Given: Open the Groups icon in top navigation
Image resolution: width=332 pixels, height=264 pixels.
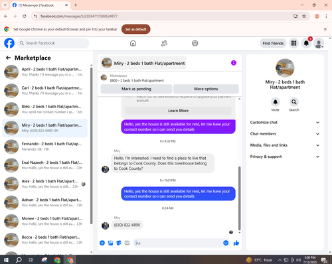Looking at the screenshot, I should pyautogui.click(x=195, y=43).
